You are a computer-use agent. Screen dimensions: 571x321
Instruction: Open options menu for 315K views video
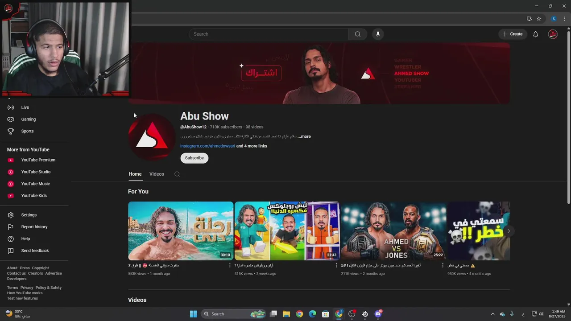pyautogui.click(x=336, y=265)
